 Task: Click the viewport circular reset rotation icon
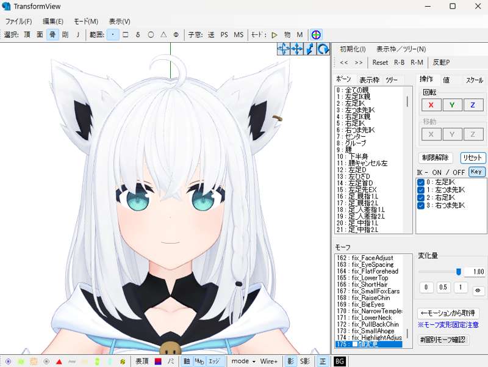(x=323, y=49)
